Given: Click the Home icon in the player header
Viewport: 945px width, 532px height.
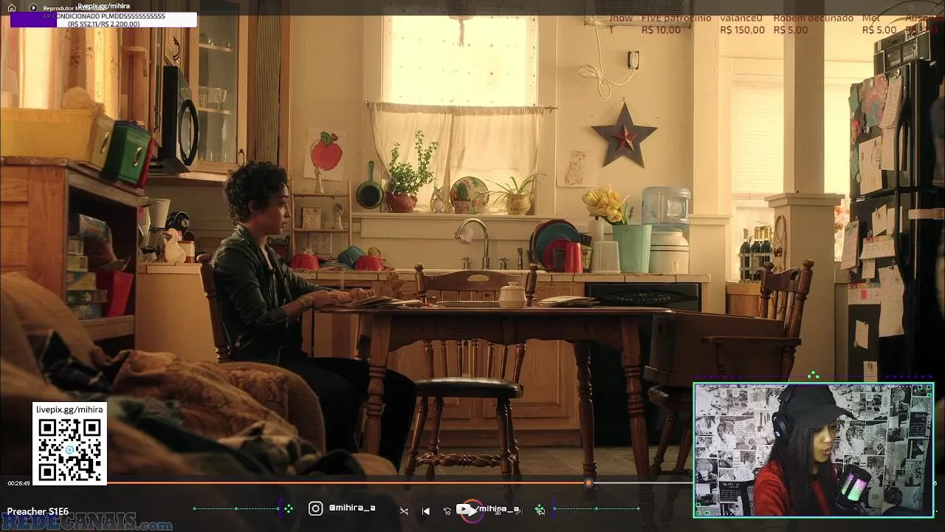Looking at the screenshot, I should [12, 7].
